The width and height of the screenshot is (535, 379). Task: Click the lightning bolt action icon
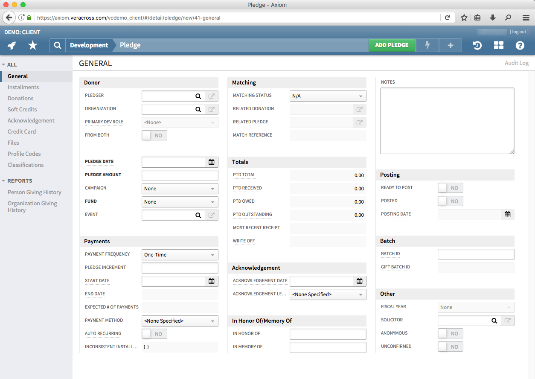(x=427, y=45)
